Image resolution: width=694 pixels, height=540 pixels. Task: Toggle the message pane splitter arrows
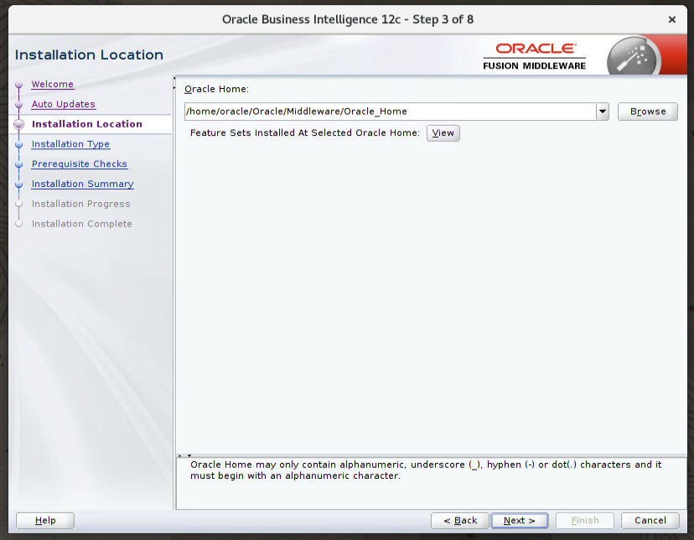pyautogui.click(x=184, y=455)
